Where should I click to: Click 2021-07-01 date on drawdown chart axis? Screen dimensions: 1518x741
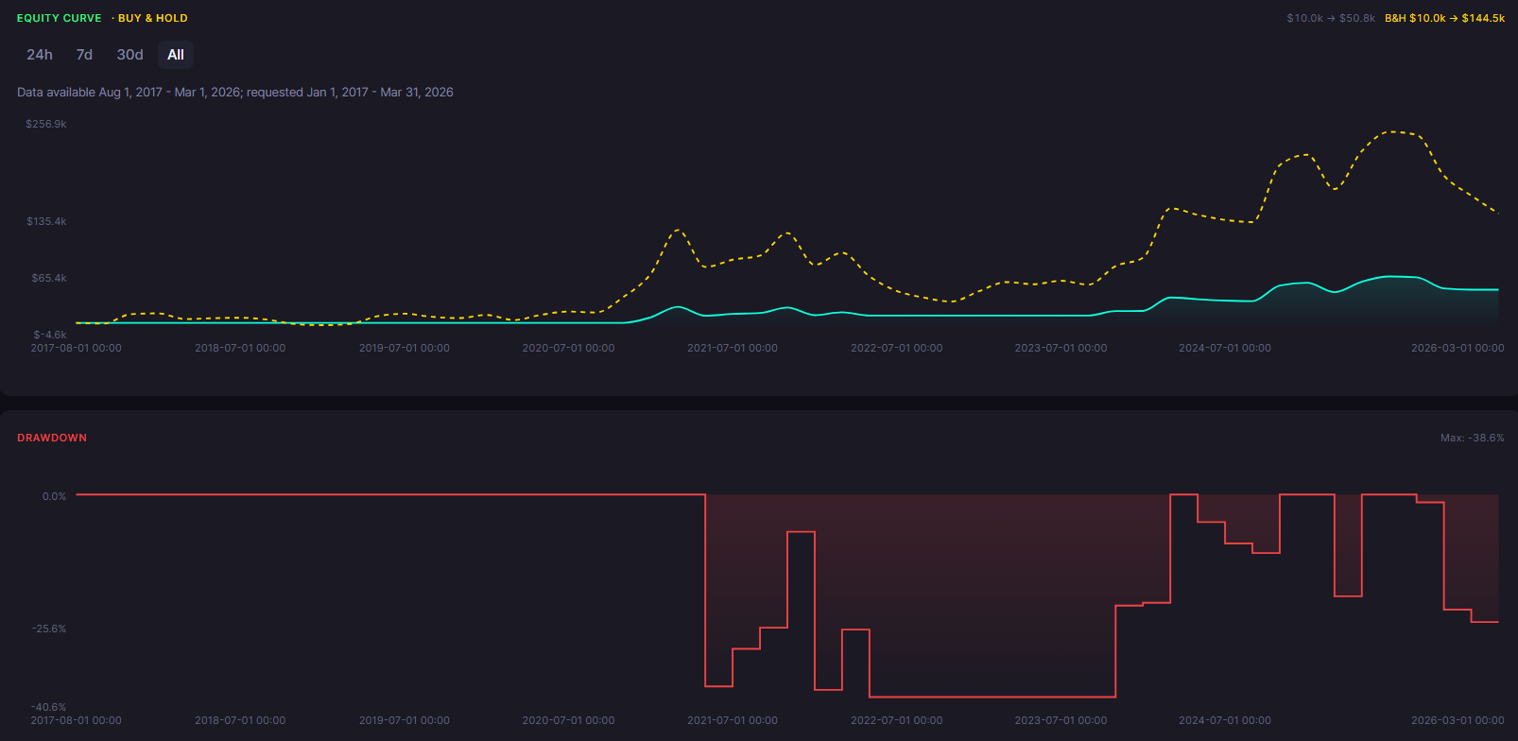[733, 720]
